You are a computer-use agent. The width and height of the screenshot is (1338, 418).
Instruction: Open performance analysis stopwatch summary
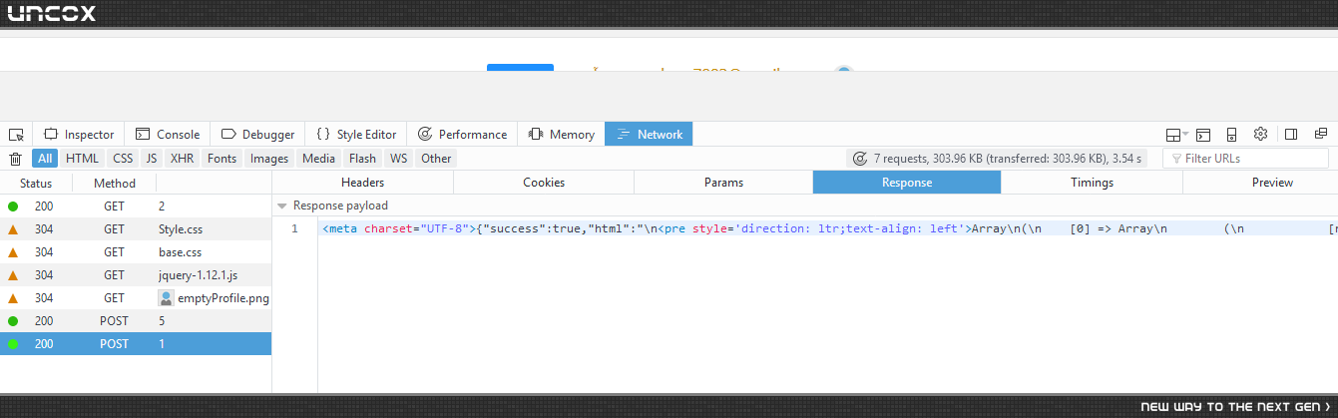click(x=859, y=159)
